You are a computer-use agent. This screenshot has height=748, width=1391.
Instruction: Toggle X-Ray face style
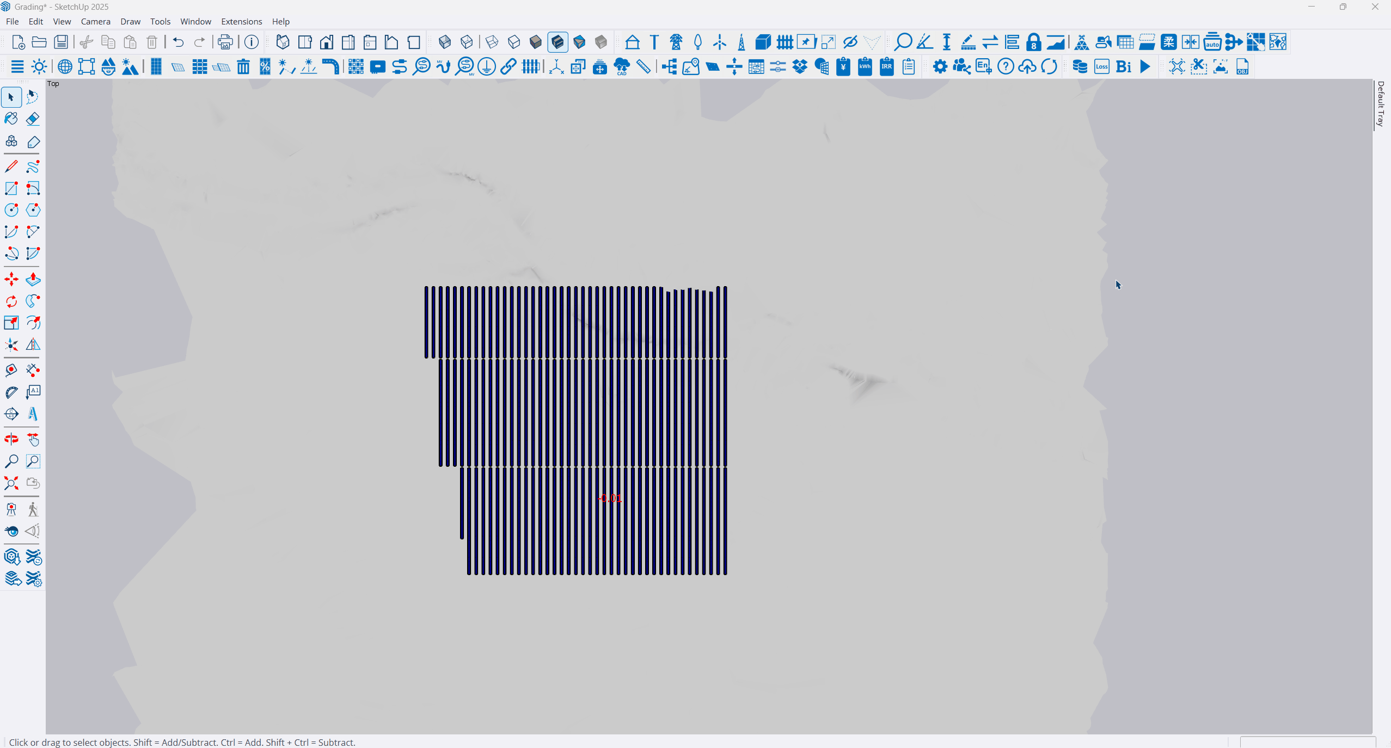point(445,42)
